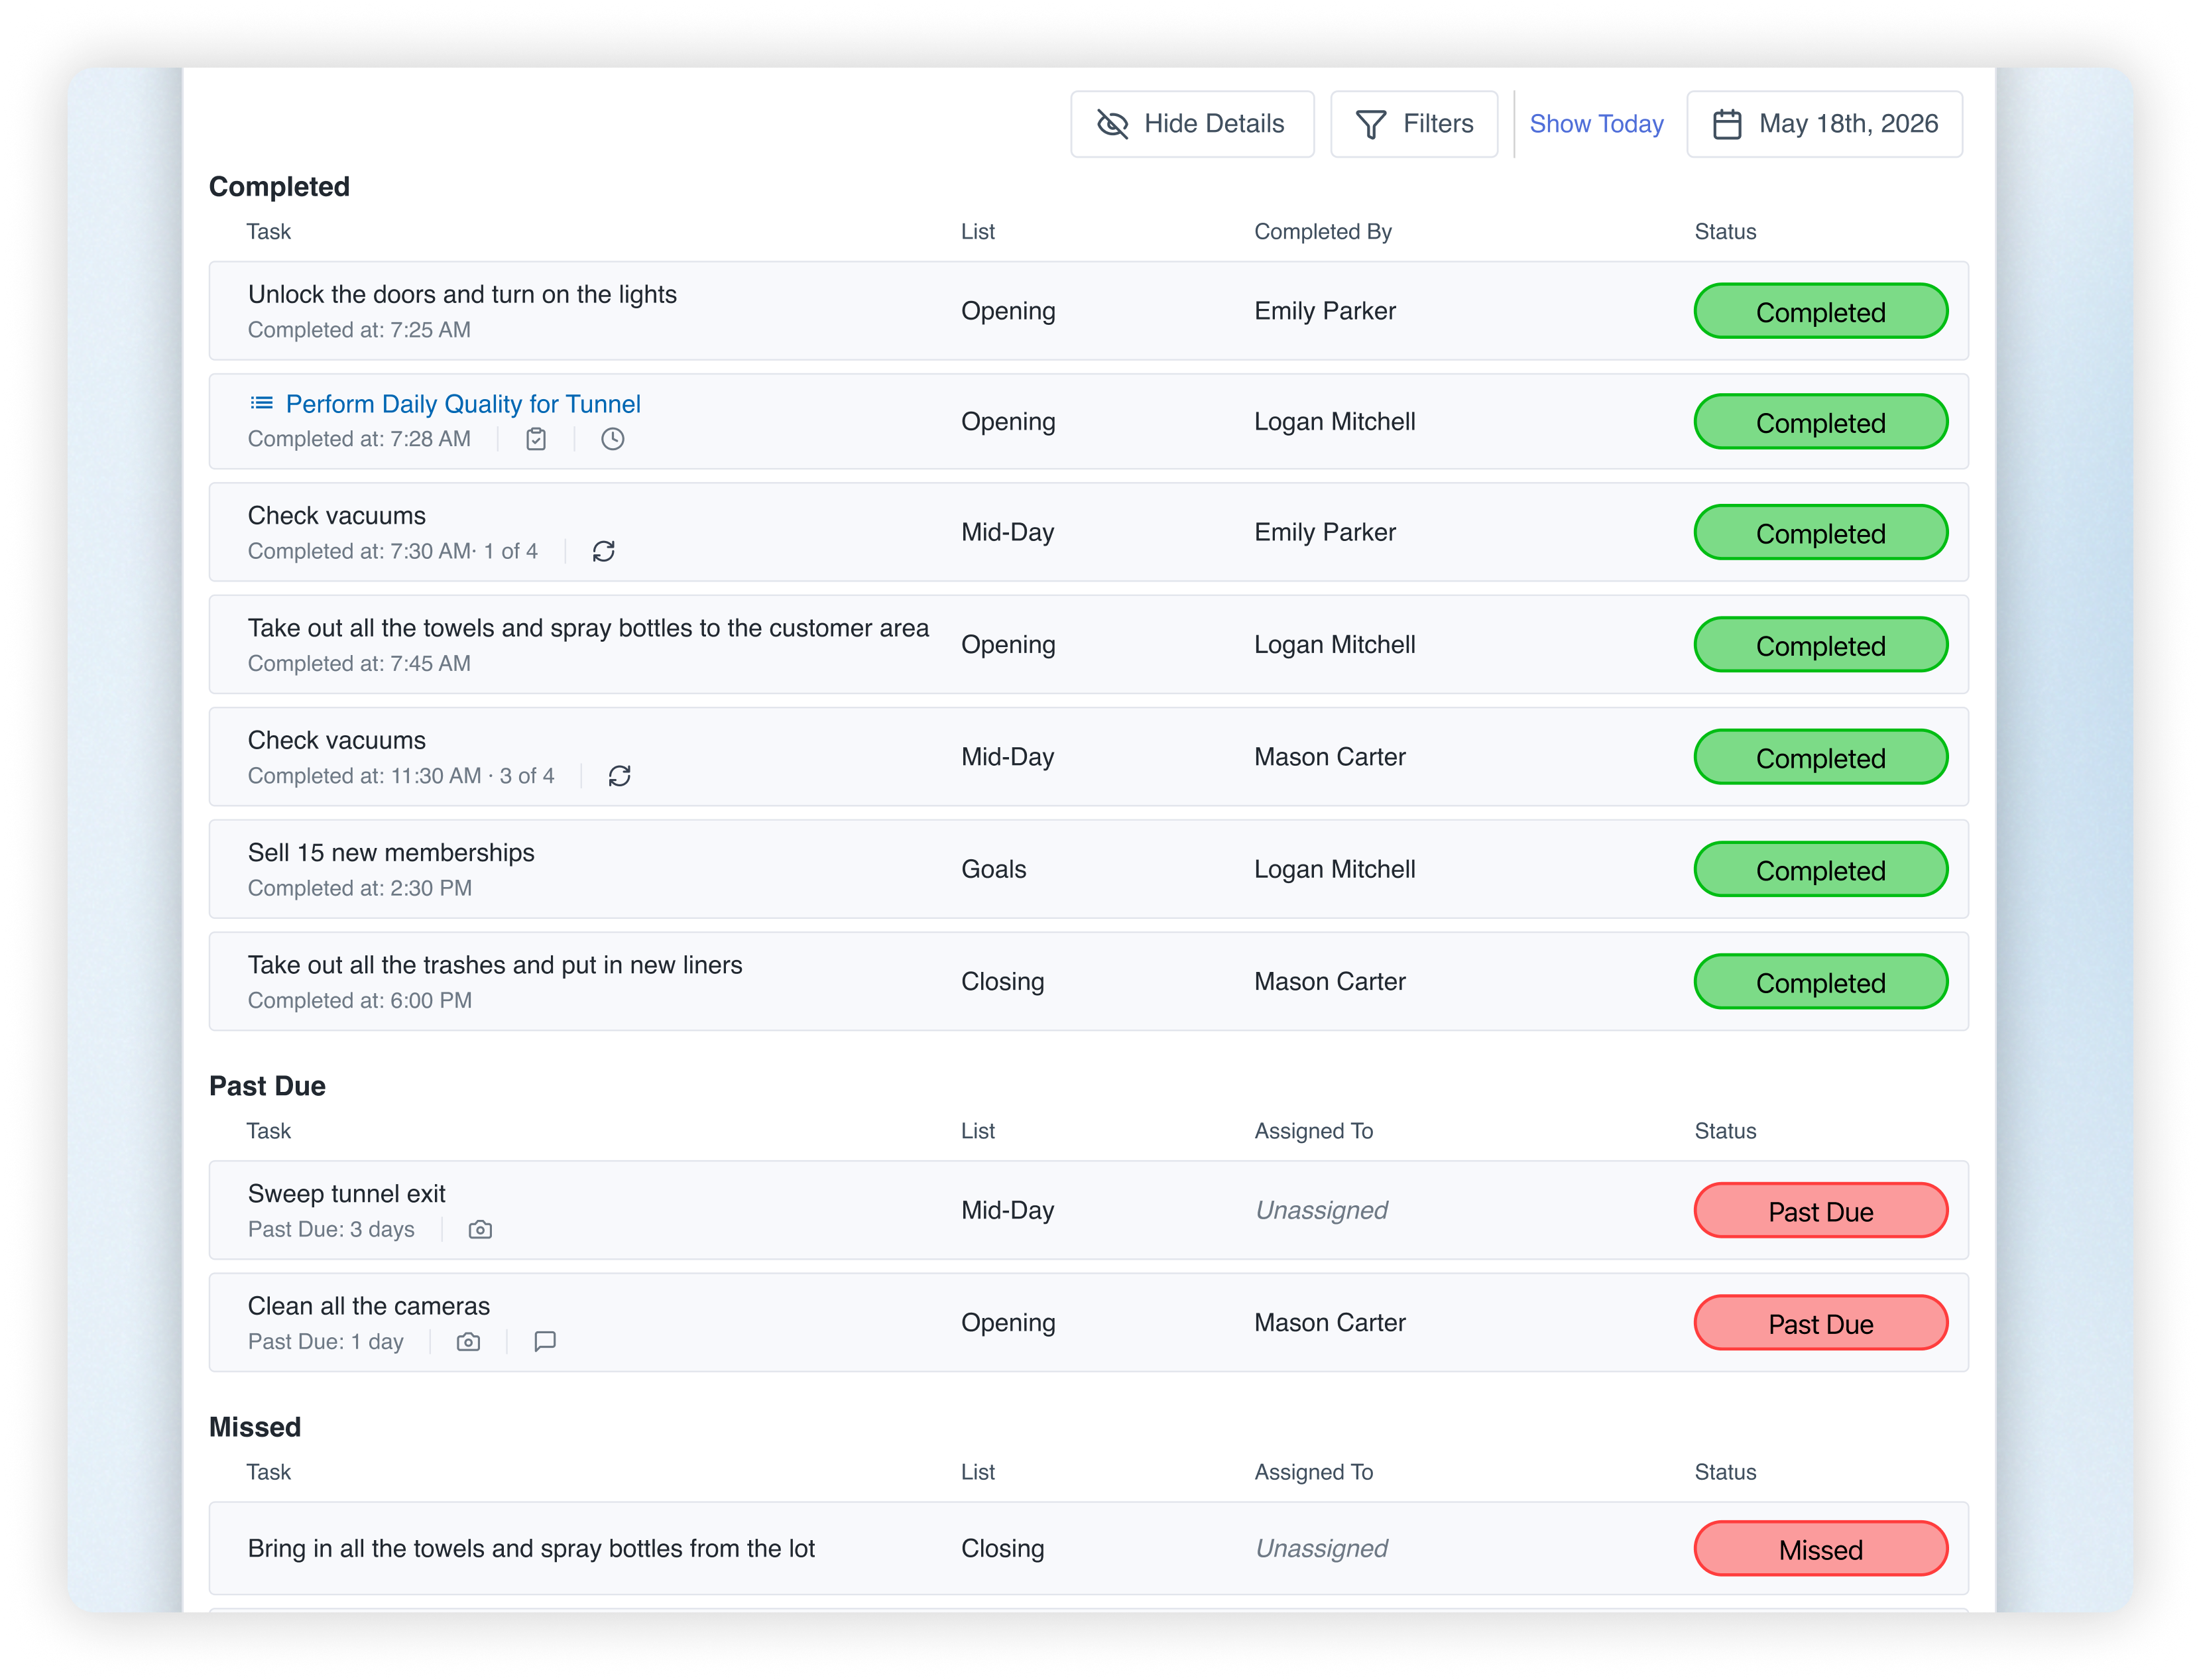Open Perform Daily Quality for Tunnel link
This screenshot has height=1680, width=2201.
tap(463, 404)
